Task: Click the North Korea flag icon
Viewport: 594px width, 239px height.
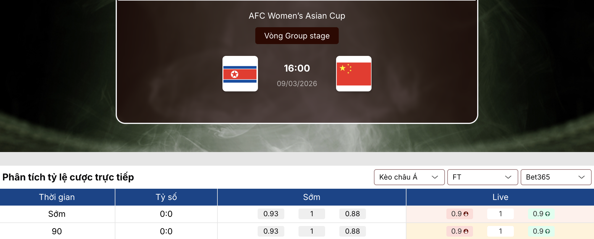Action: tap(240, 74)
